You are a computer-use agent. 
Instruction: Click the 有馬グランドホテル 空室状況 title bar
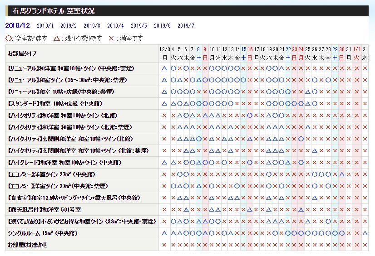point(187,11)
